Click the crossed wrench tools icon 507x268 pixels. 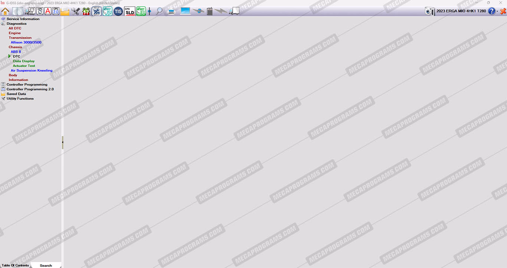point(76,11)
